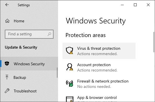Click the main pane vertical scrollbar
Screen dimensions: 155x102
click(x=154, y=42)
